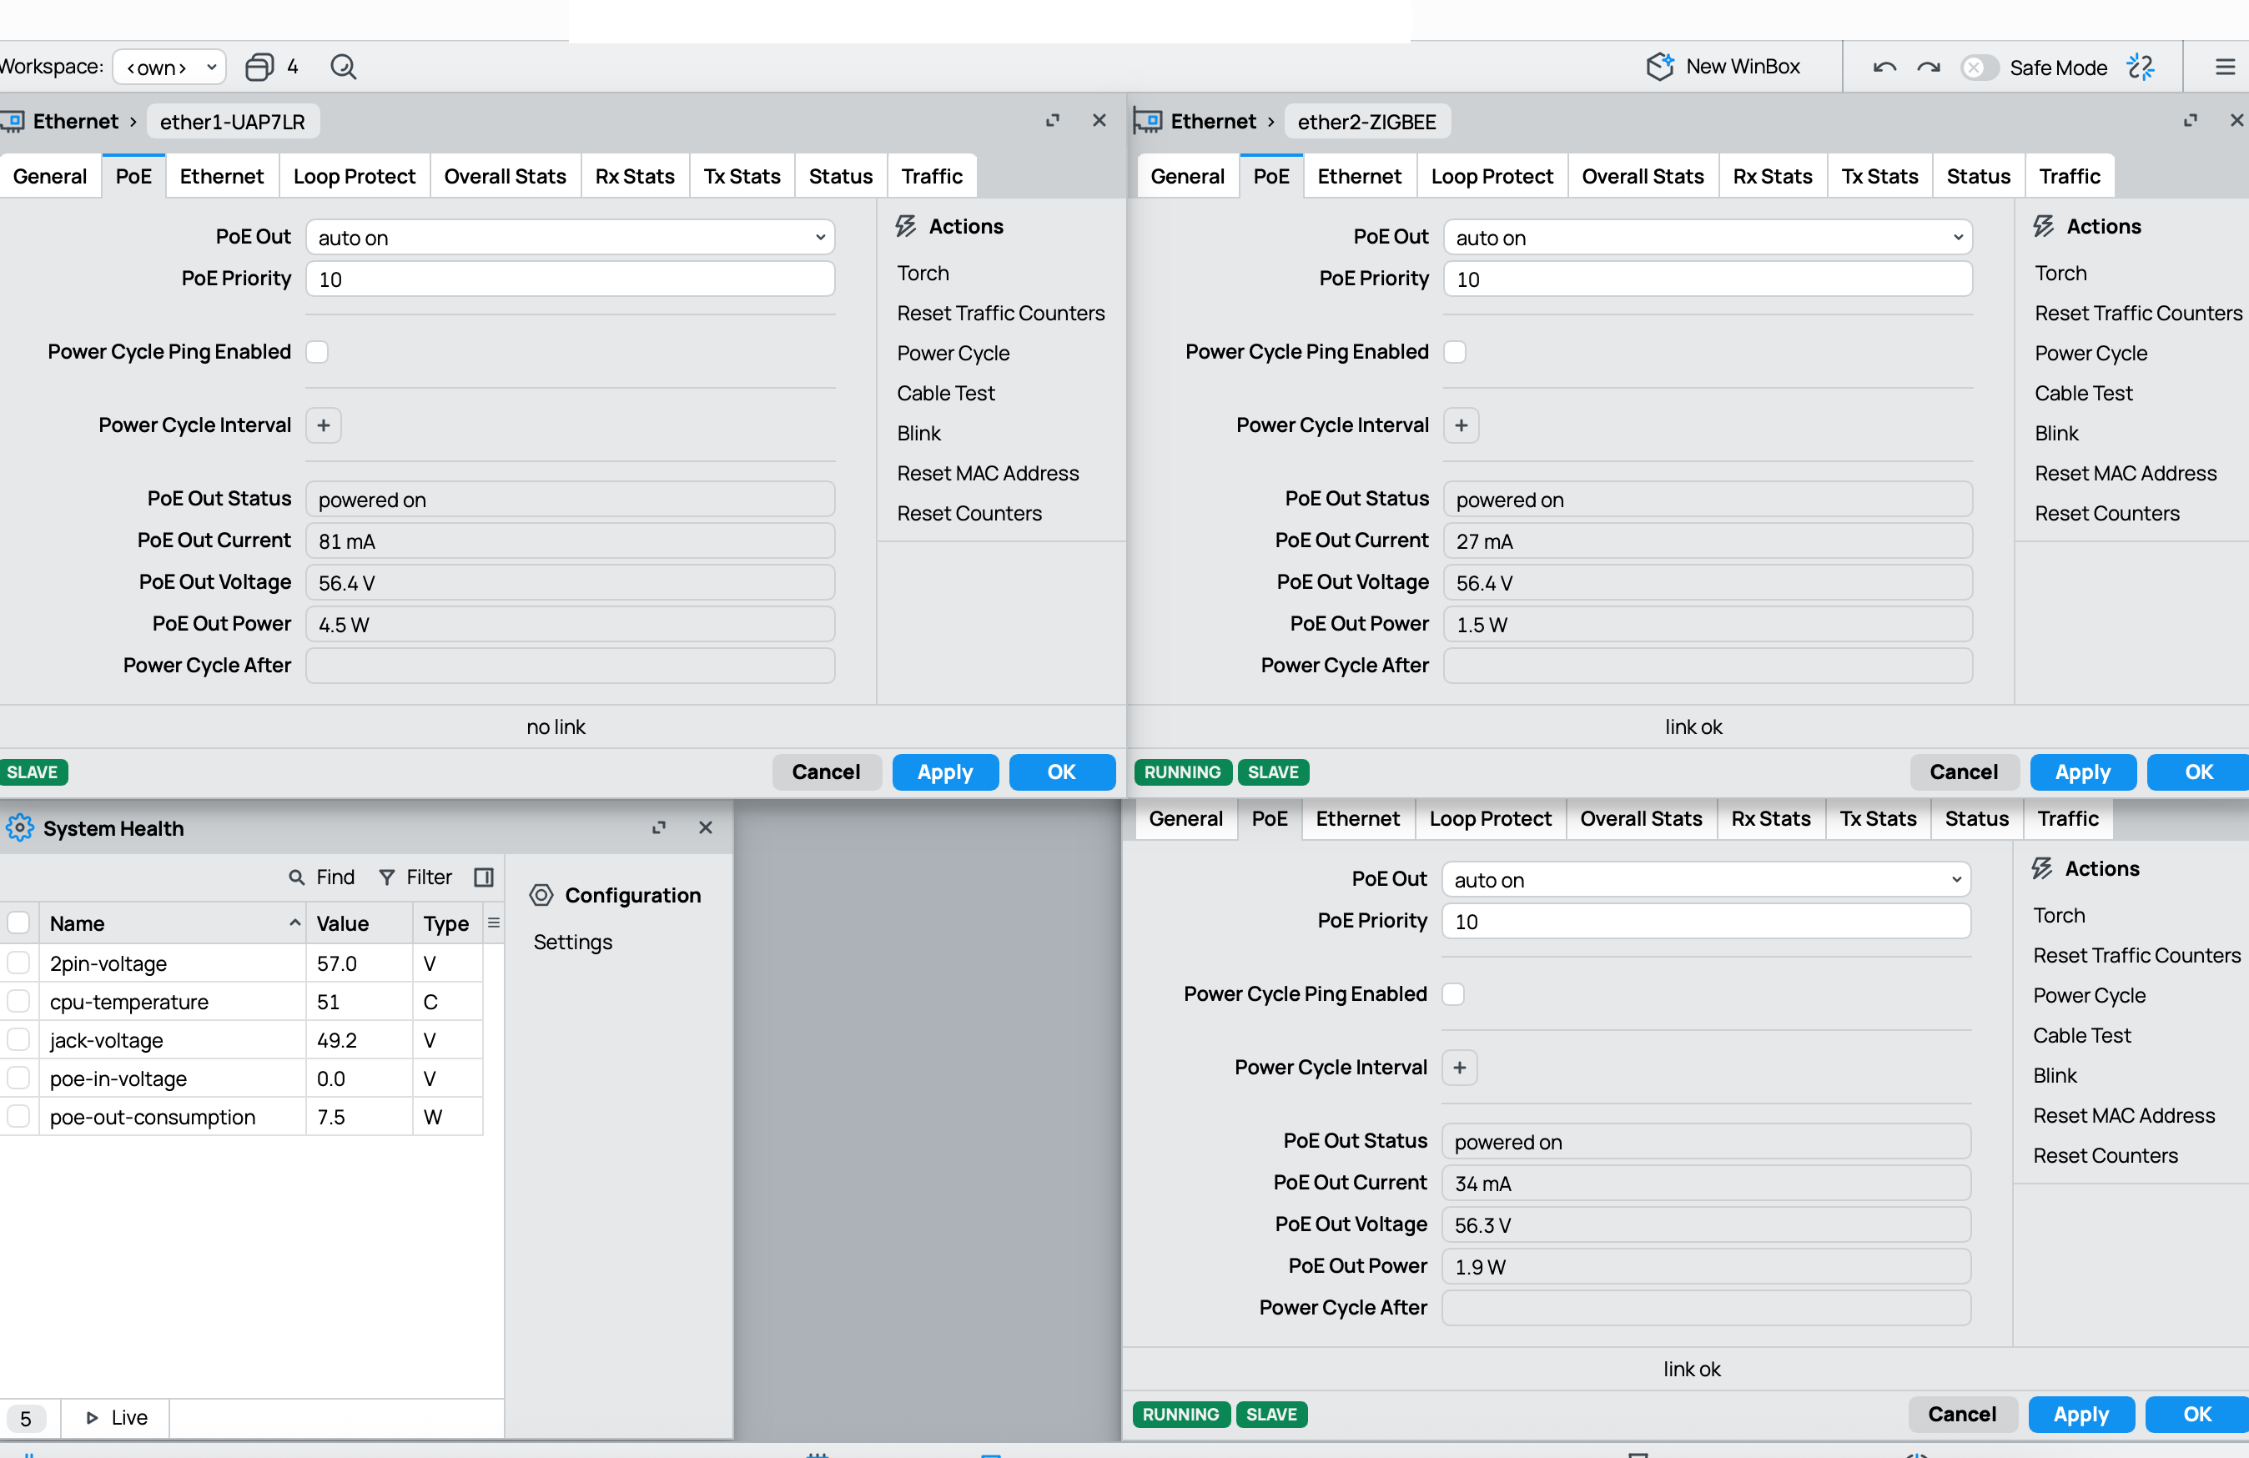Open the hamburger menu icon
The width and height of the screenshot is (2249, 1458).
[2226, 67]
